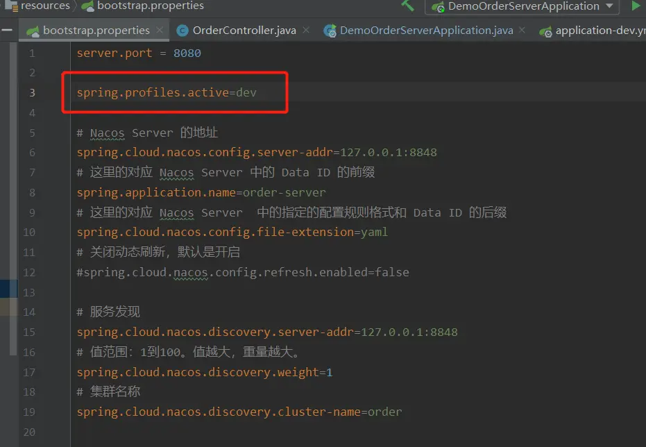
Task: Click the bootstrap.properties breadcrumb item
Action: click(x=150, y=6)
